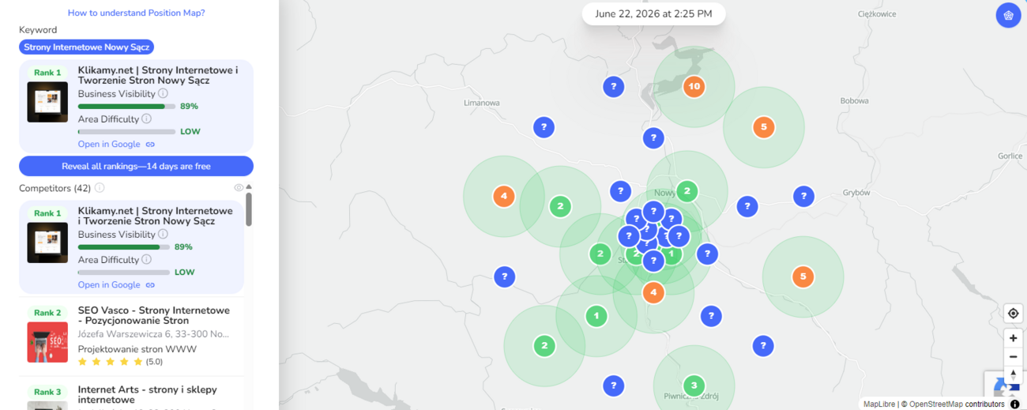Collapse the Competitors list with up arrow
The image size is (1027, 410).
tap(249, 187)
